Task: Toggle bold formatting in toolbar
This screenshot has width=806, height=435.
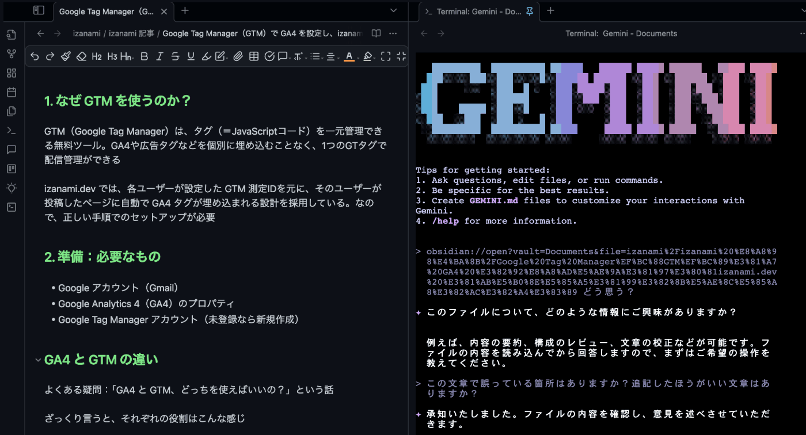Action: click(x=144, y=56)
